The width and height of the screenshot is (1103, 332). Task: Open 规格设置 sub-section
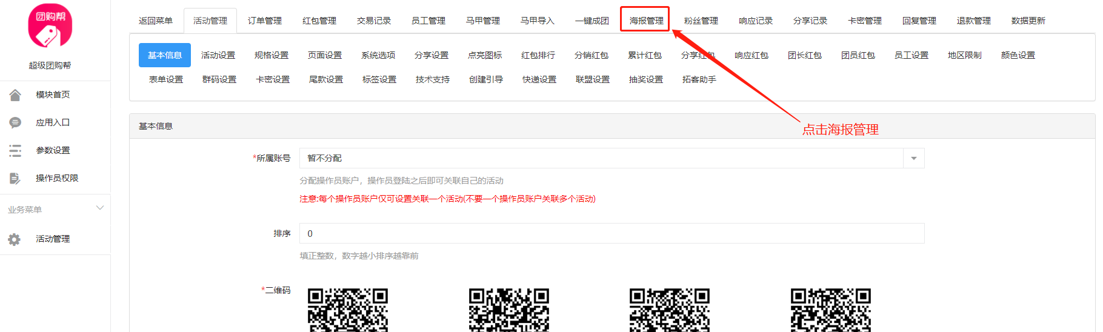pyautogui.click(x=272, y=55)
